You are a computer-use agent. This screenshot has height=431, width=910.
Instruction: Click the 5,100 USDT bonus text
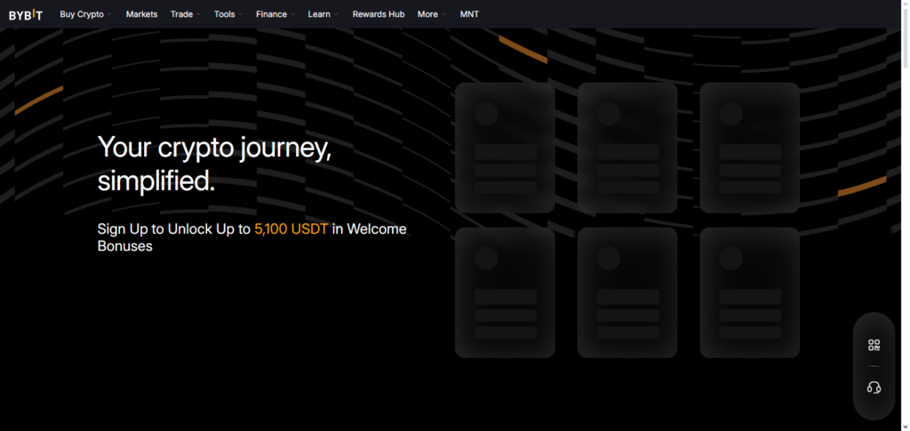[291, 229]
